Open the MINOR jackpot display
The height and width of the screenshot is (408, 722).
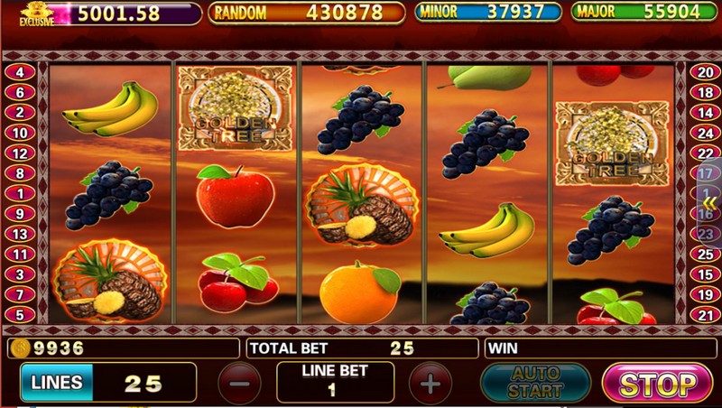[488, 12]
